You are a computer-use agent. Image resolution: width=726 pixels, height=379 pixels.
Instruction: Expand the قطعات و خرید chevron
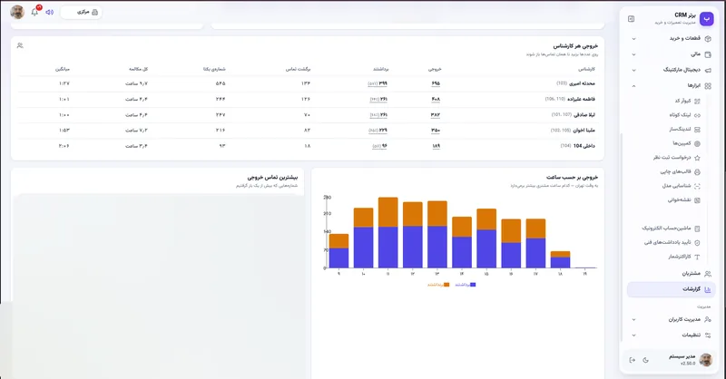coord(633,38)
